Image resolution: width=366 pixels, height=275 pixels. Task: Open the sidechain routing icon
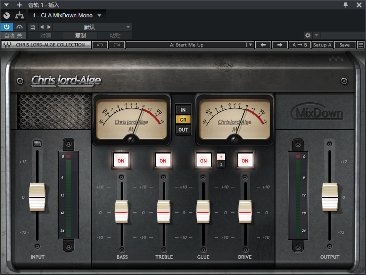pyautogui.click(x=20, y=15)
